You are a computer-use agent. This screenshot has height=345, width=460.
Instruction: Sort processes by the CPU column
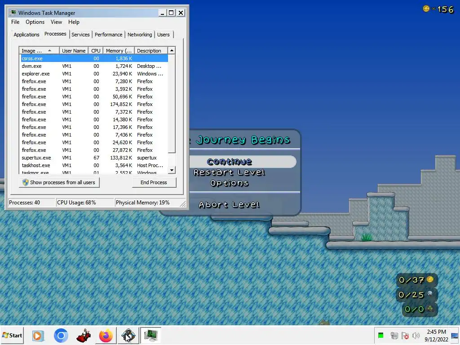[x=96, y=50]
